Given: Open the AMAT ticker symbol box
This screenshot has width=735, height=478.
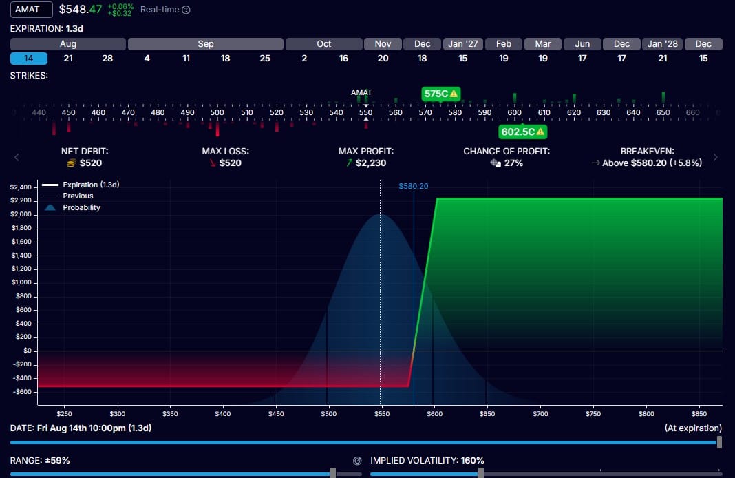Looking at the screenshot, I should pyautogui.click(x=32, y=10).
